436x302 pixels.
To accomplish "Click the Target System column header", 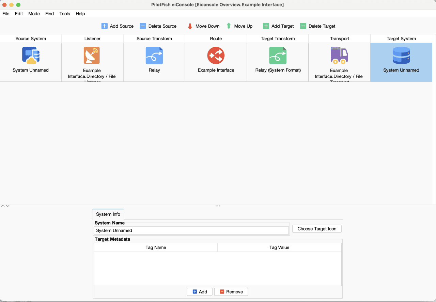I will 401,39.
